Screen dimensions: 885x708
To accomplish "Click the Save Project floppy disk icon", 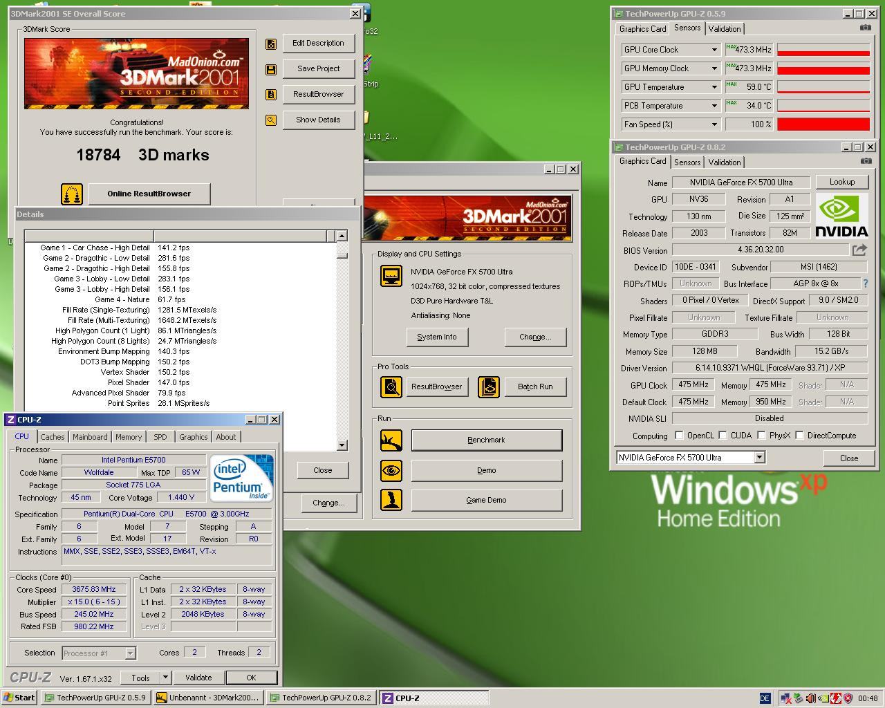I will (x=271, y=69).
